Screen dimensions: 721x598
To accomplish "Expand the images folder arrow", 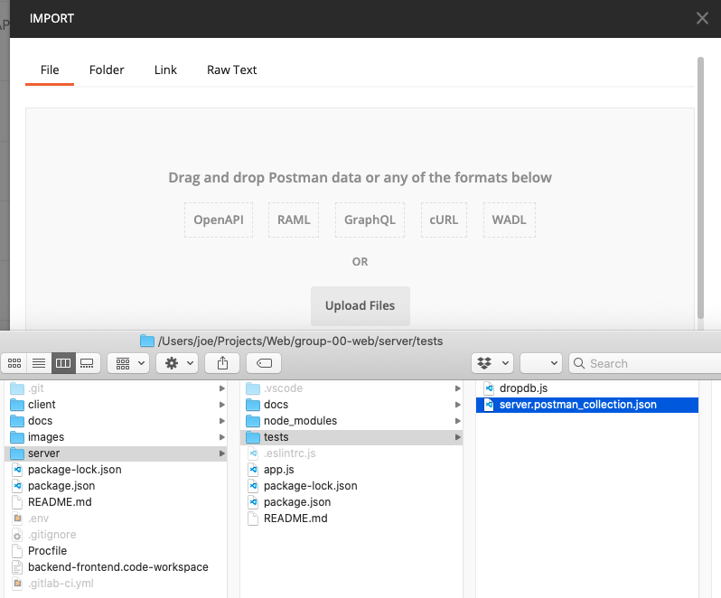I will coord(222,436).
